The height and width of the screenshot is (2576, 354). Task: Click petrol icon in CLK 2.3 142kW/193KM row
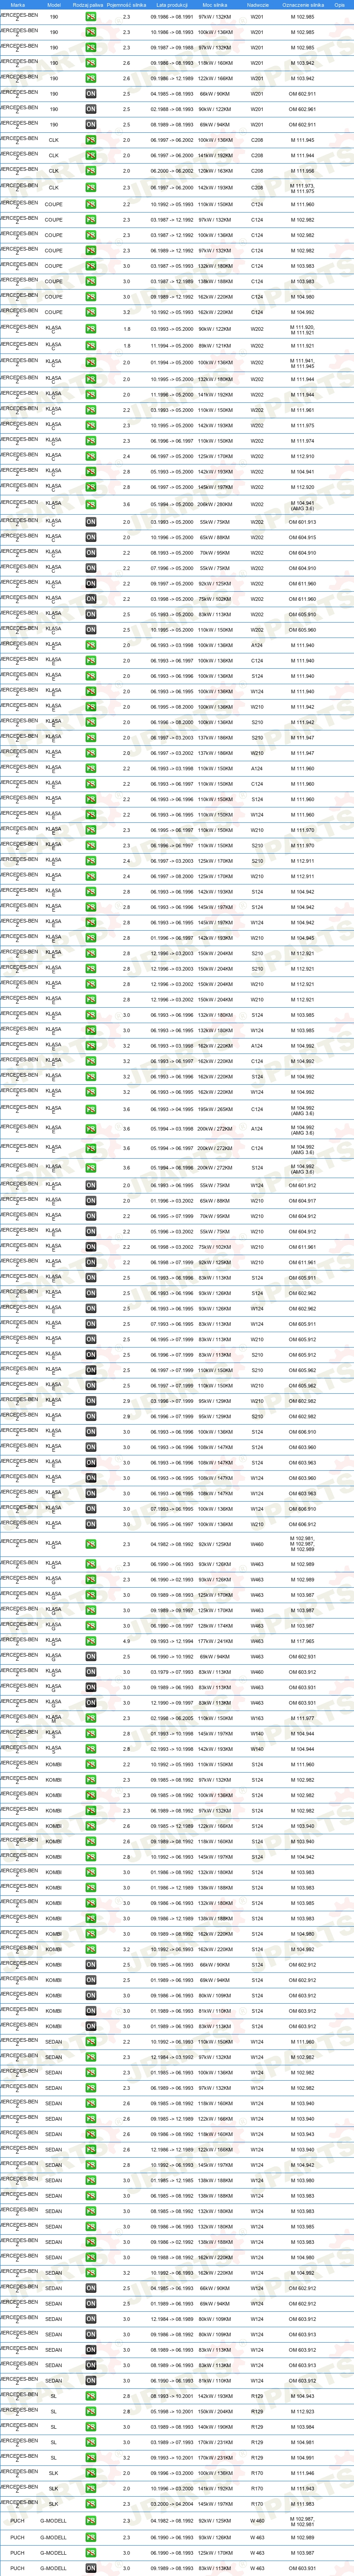pos(91,187)
